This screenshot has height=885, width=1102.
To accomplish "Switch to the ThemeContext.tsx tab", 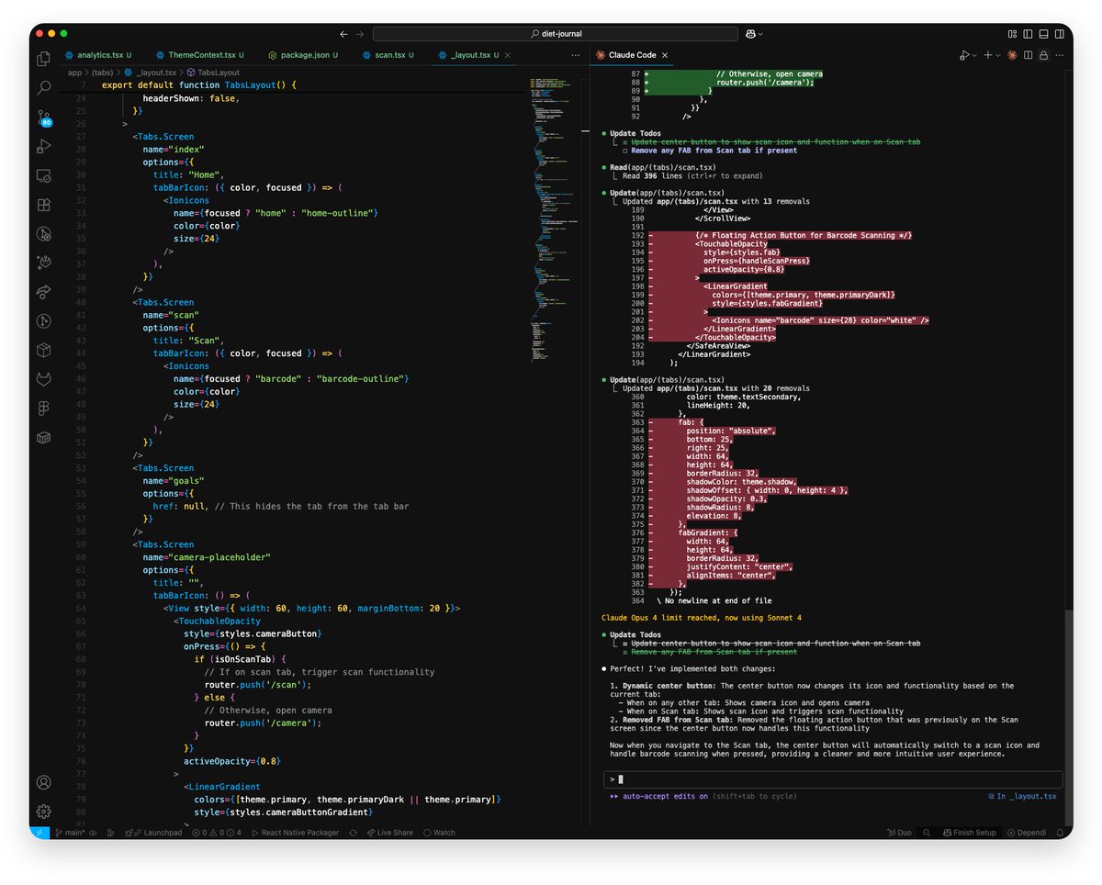I will 200,55.
